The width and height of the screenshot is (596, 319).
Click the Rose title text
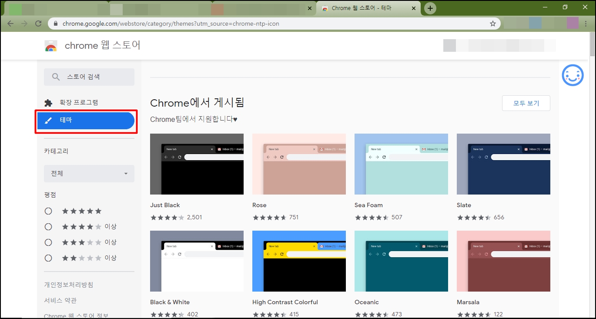click(259, 205)
